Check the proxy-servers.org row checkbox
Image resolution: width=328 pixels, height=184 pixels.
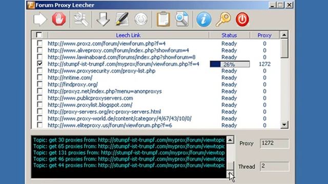click(x=39, y=111)
